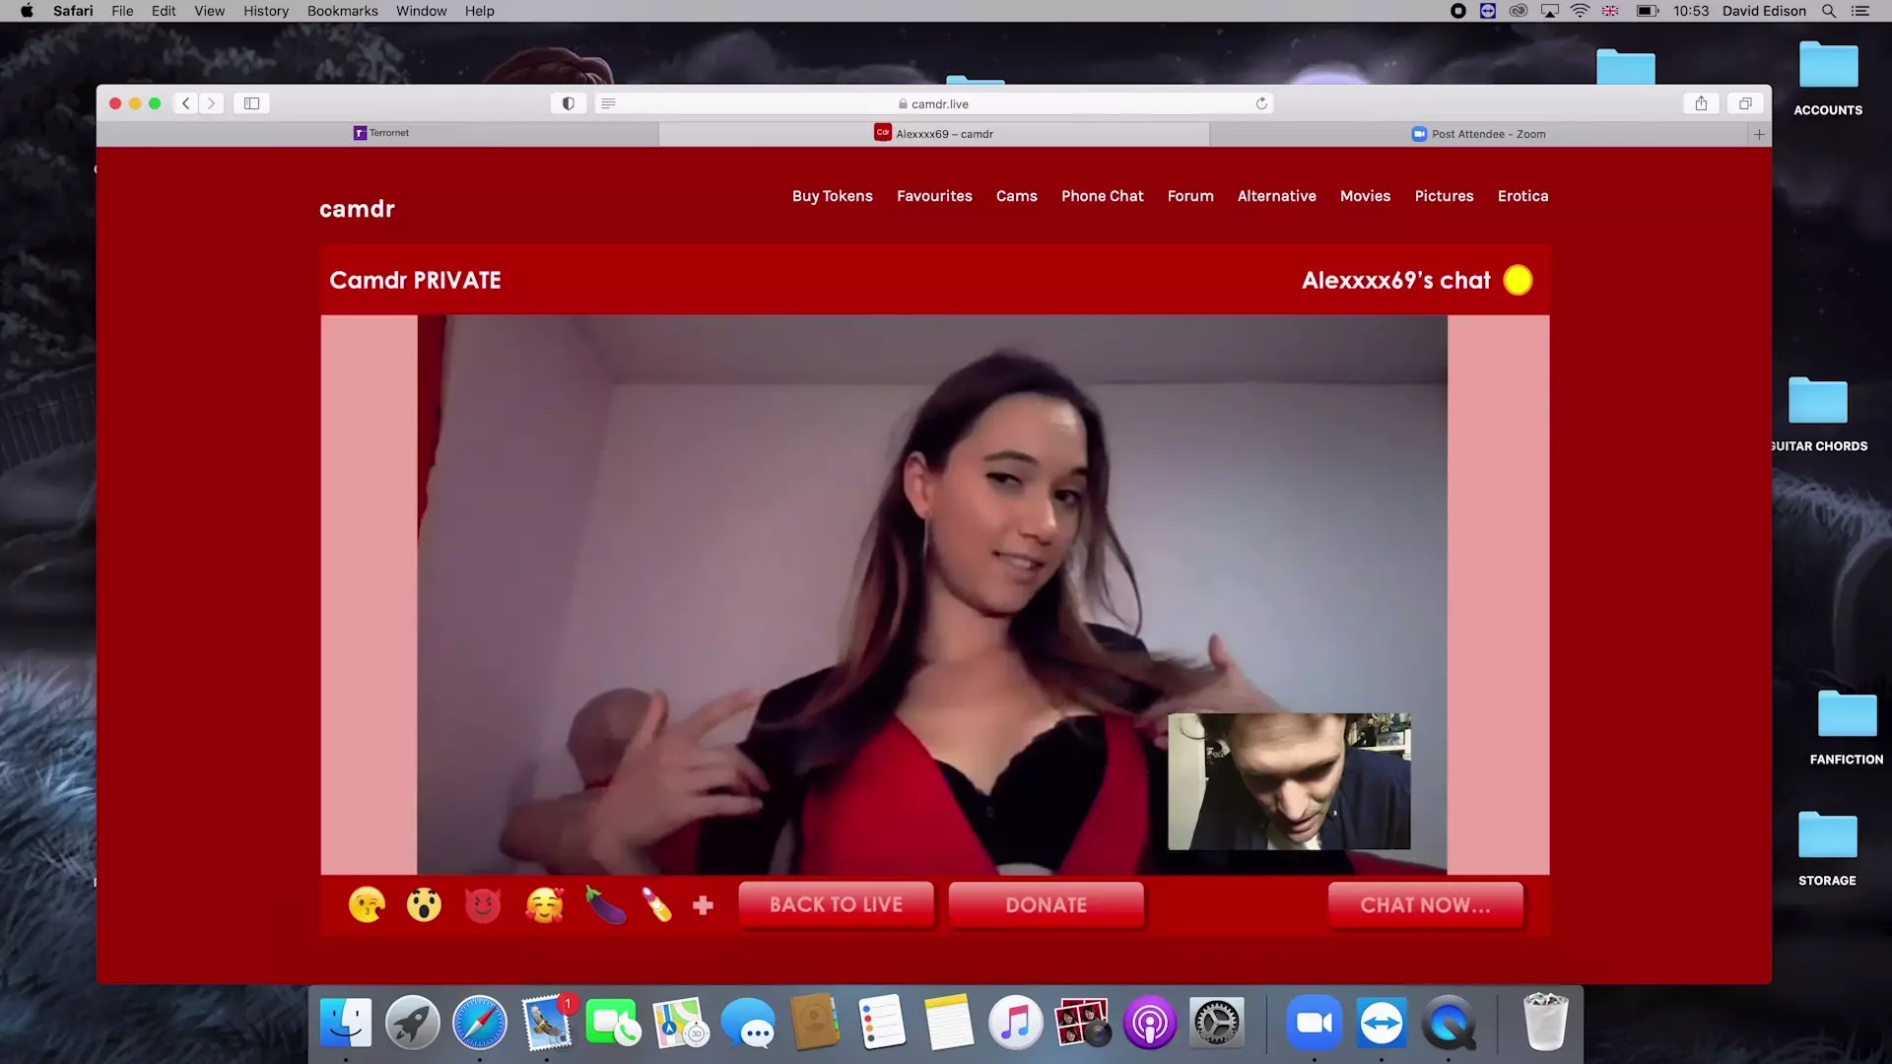This screenshot has height=1064, width=1892.
Task: Open the Music app from the Dock
Action: (x=1015, y=1023)
